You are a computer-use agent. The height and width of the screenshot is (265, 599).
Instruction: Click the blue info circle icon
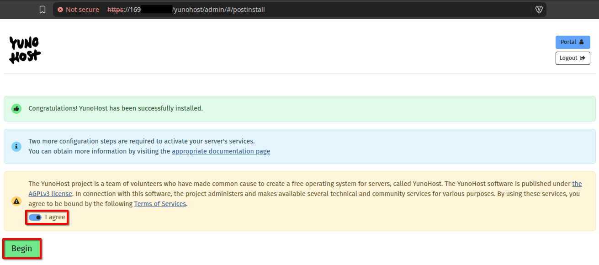16,147
